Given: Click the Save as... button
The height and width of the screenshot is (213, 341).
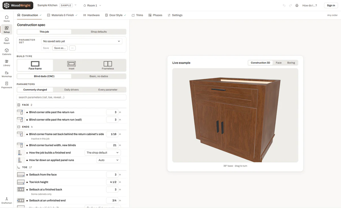Looking at the screenshot, I should [x=60, y=48].
